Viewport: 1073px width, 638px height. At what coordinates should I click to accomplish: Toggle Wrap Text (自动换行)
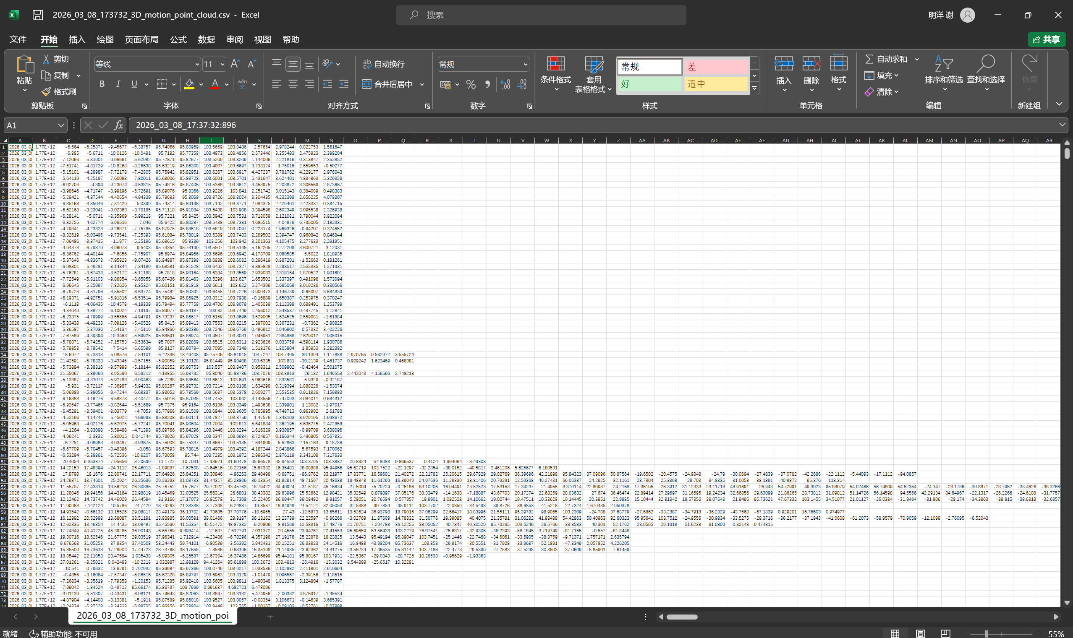click(x=384, y=64)
